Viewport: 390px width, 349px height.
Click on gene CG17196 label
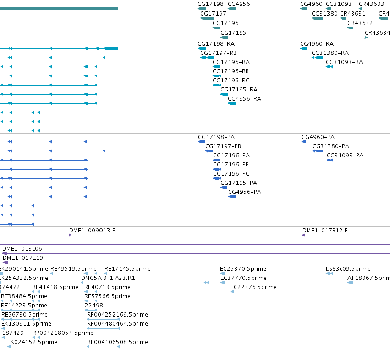(x=225, y=23)
